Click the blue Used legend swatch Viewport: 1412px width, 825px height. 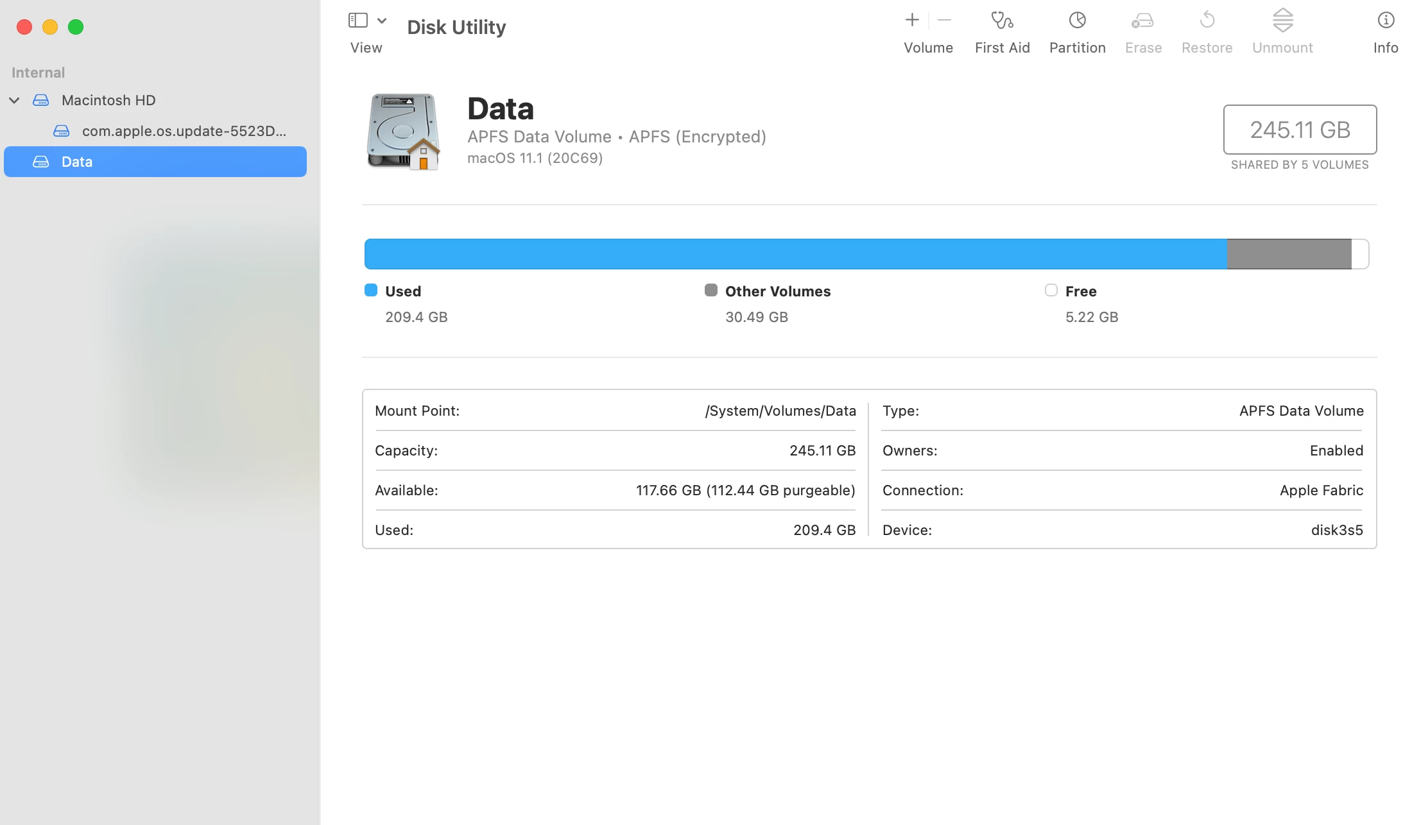tap(371, 290)
